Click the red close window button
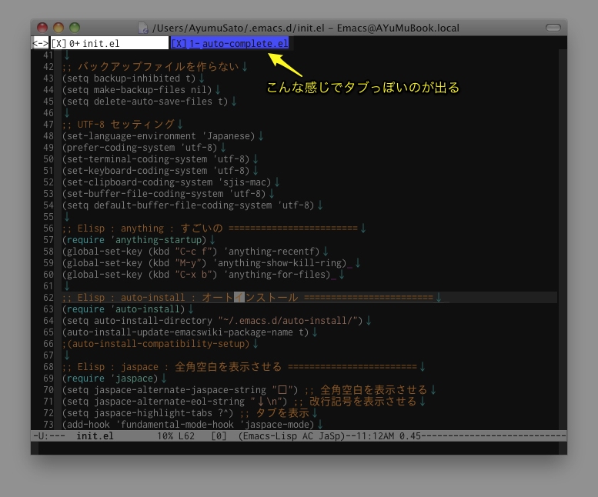Image resolution: width=598 pixels, height=497 pixels. click(x=42, y=28)
